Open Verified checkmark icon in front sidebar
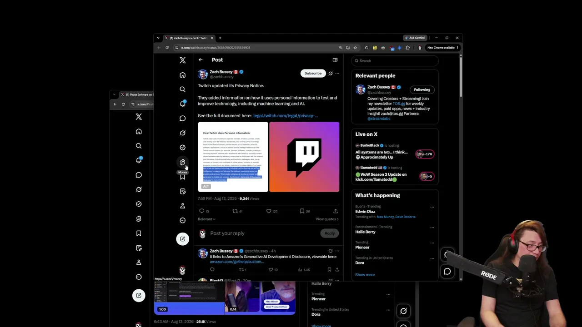Viewport: 582px width, 327px height. (182, 148)
